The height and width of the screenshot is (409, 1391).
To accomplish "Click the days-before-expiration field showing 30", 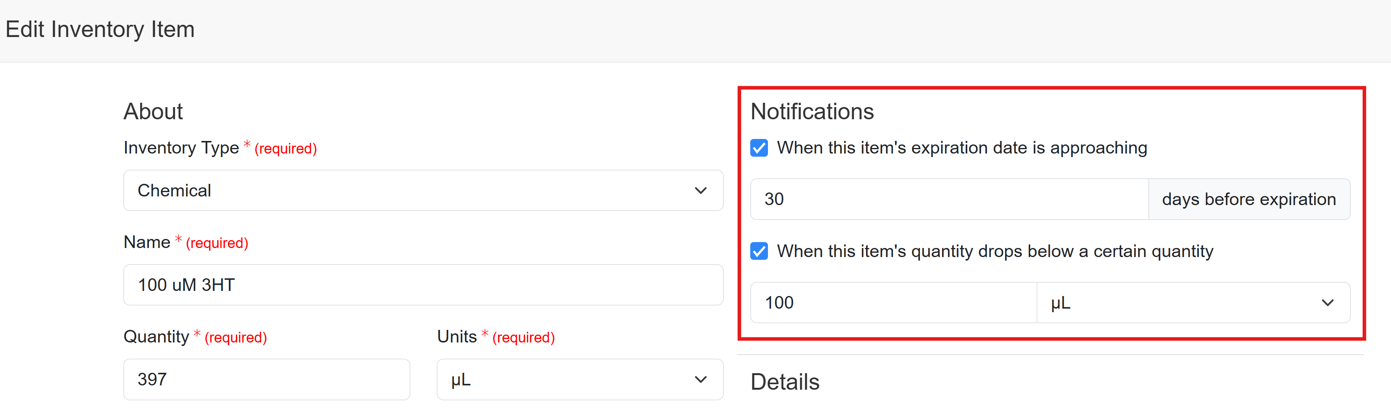I will [949, 199].
